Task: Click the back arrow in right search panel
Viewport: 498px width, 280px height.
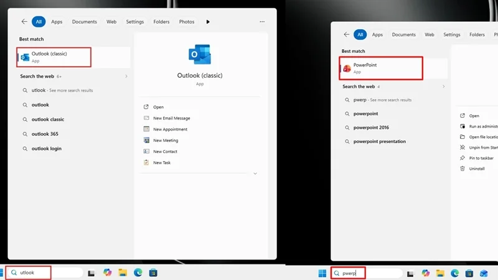Action: coord(347,34)
